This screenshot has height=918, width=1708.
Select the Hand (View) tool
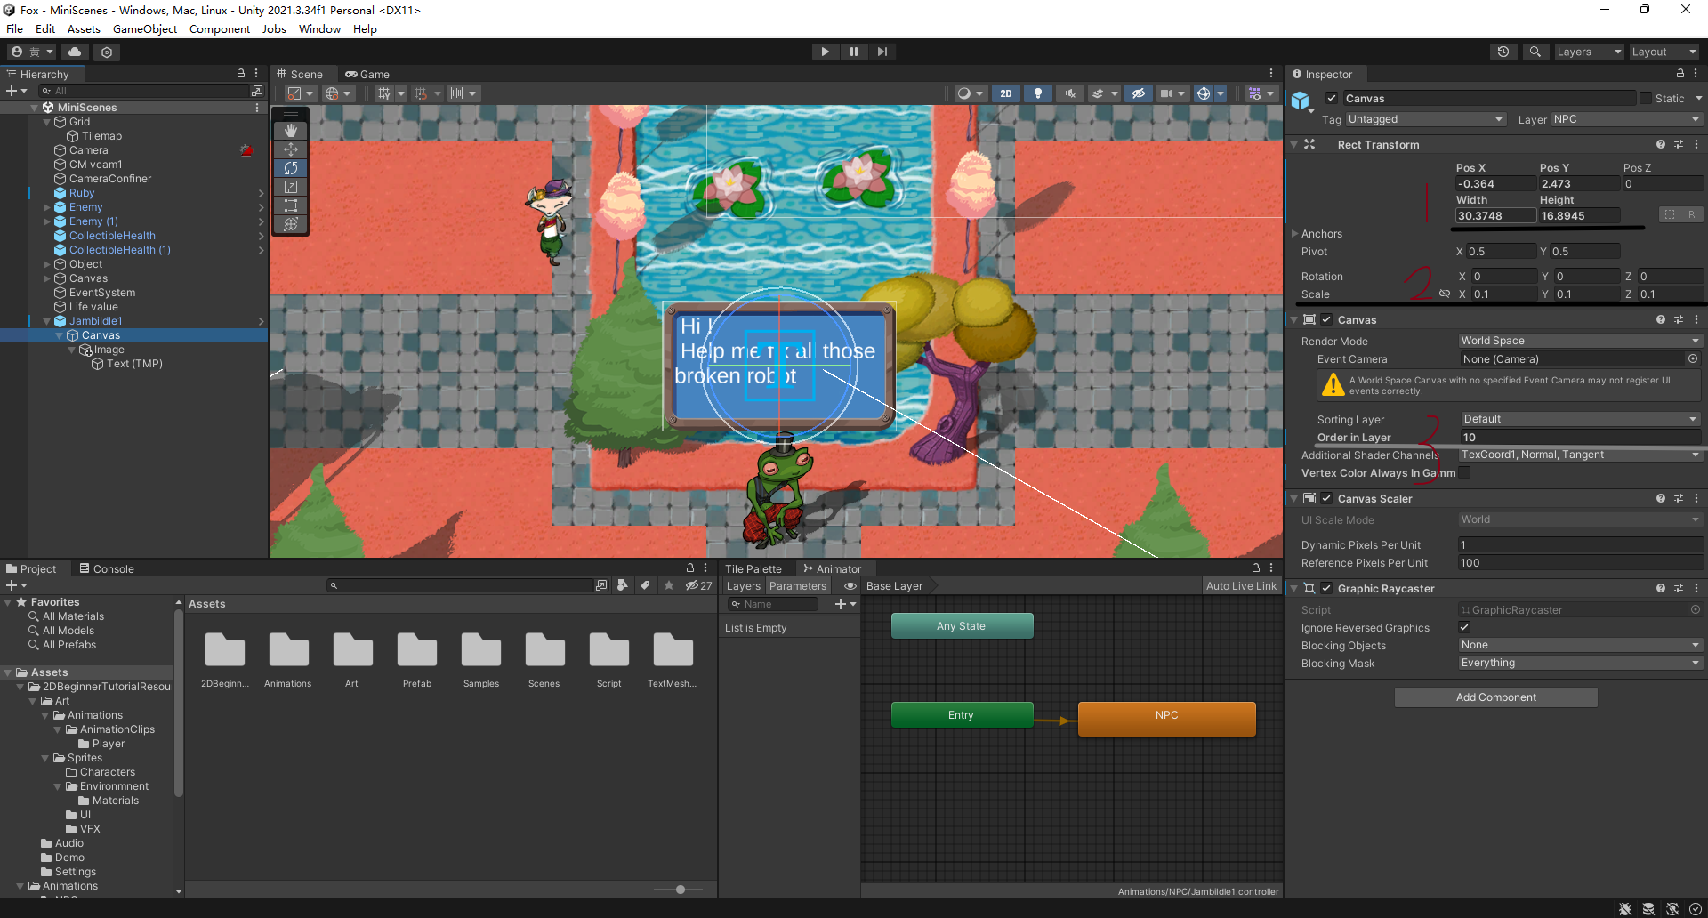click(x=291, y=130)
